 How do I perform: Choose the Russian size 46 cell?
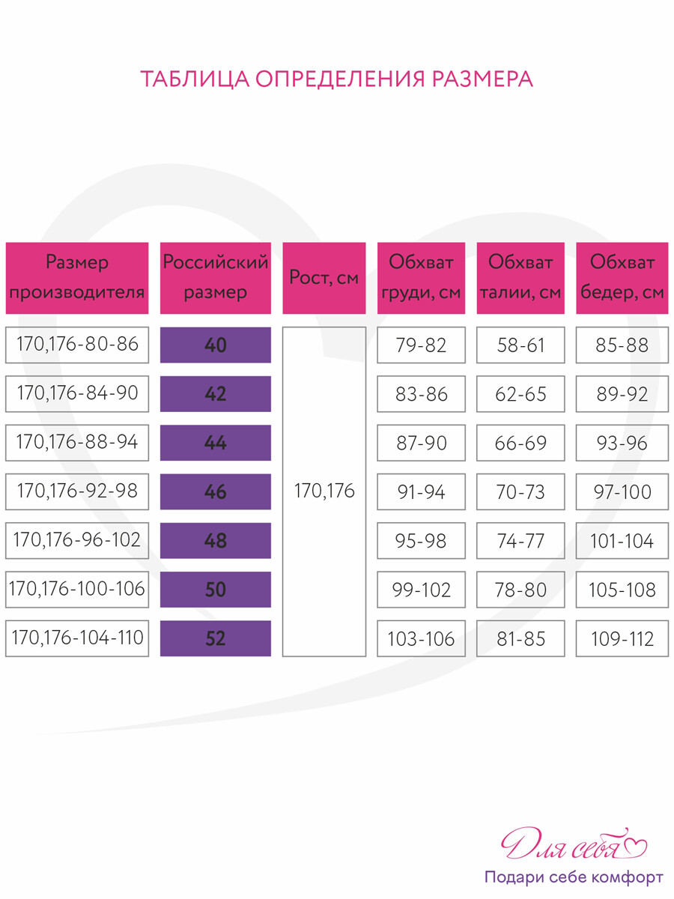[x=216, y=492]
